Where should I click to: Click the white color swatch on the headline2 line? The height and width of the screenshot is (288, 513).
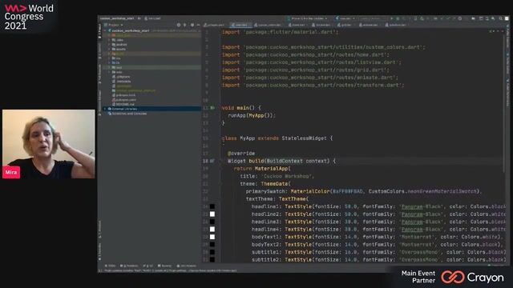[x=212, y=214]
